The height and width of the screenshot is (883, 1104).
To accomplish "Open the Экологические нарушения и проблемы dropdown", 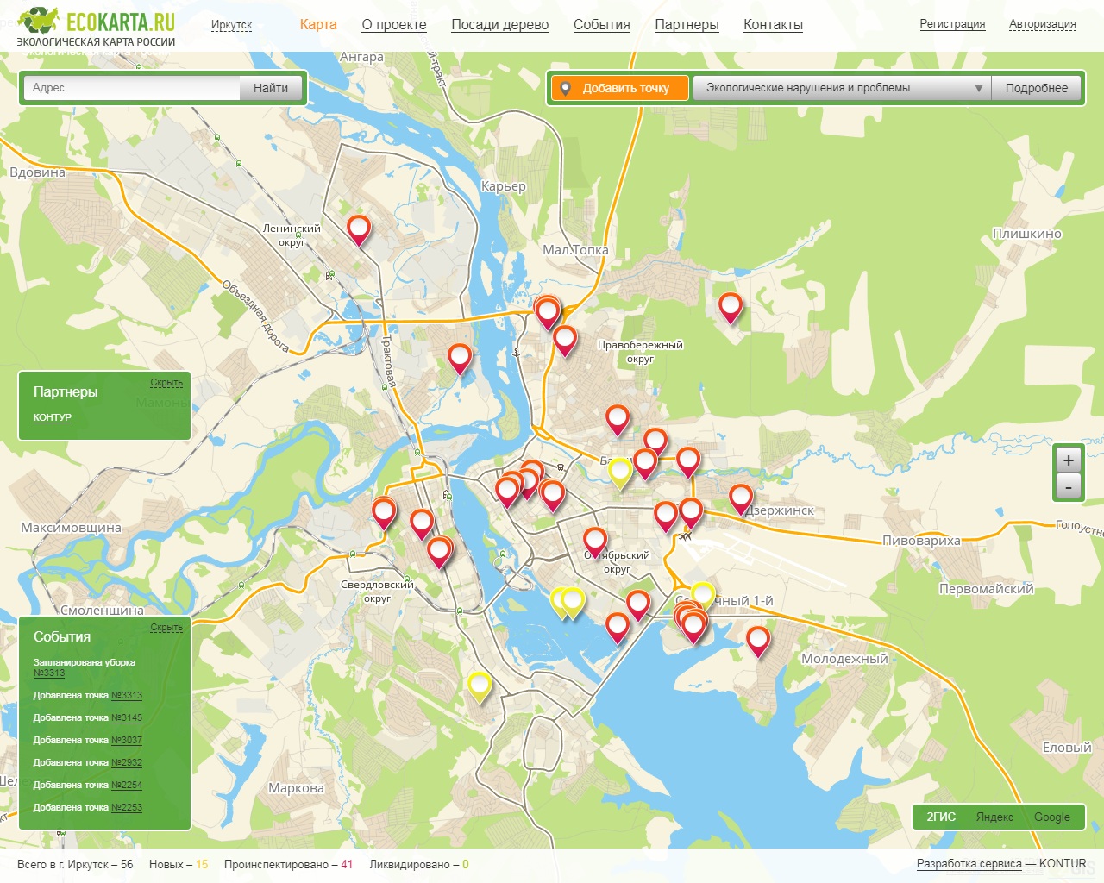I will point(842,88).
